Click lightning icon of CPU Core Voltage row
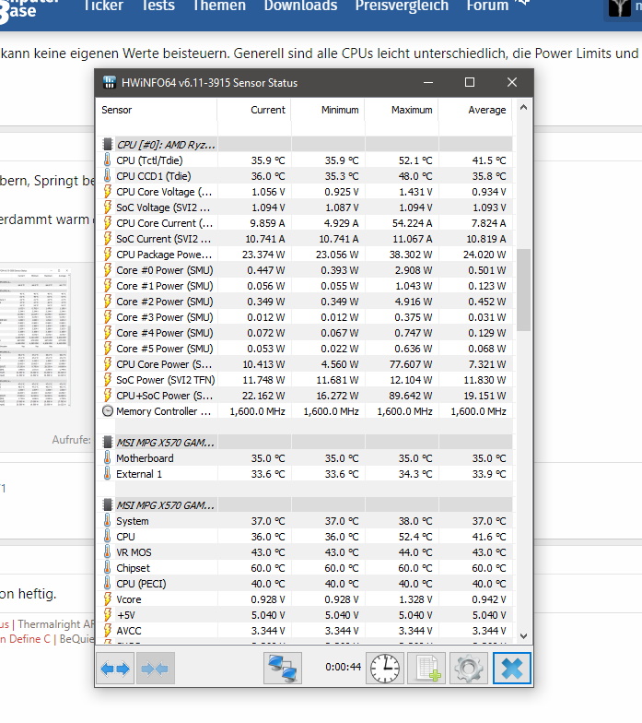 [x=107, y=192]
